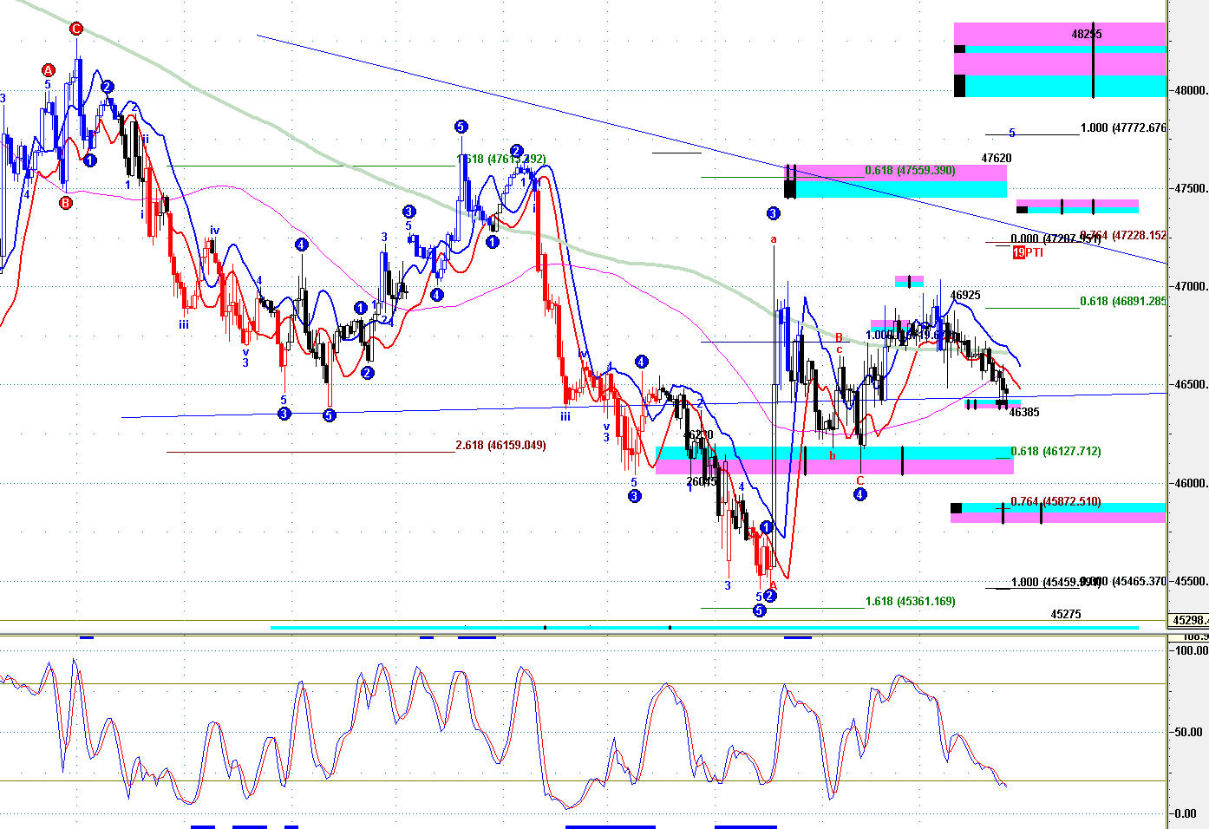Click the red circled A wave marker
The width and height of the screenshot is (1209, 829).
pos(49,70)
